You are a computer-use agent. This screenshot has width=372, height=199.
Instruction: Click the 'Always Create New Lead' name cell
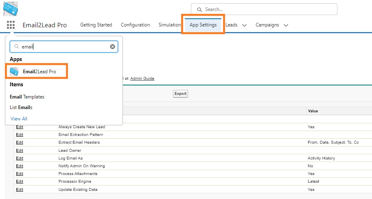tap(82, 127)
